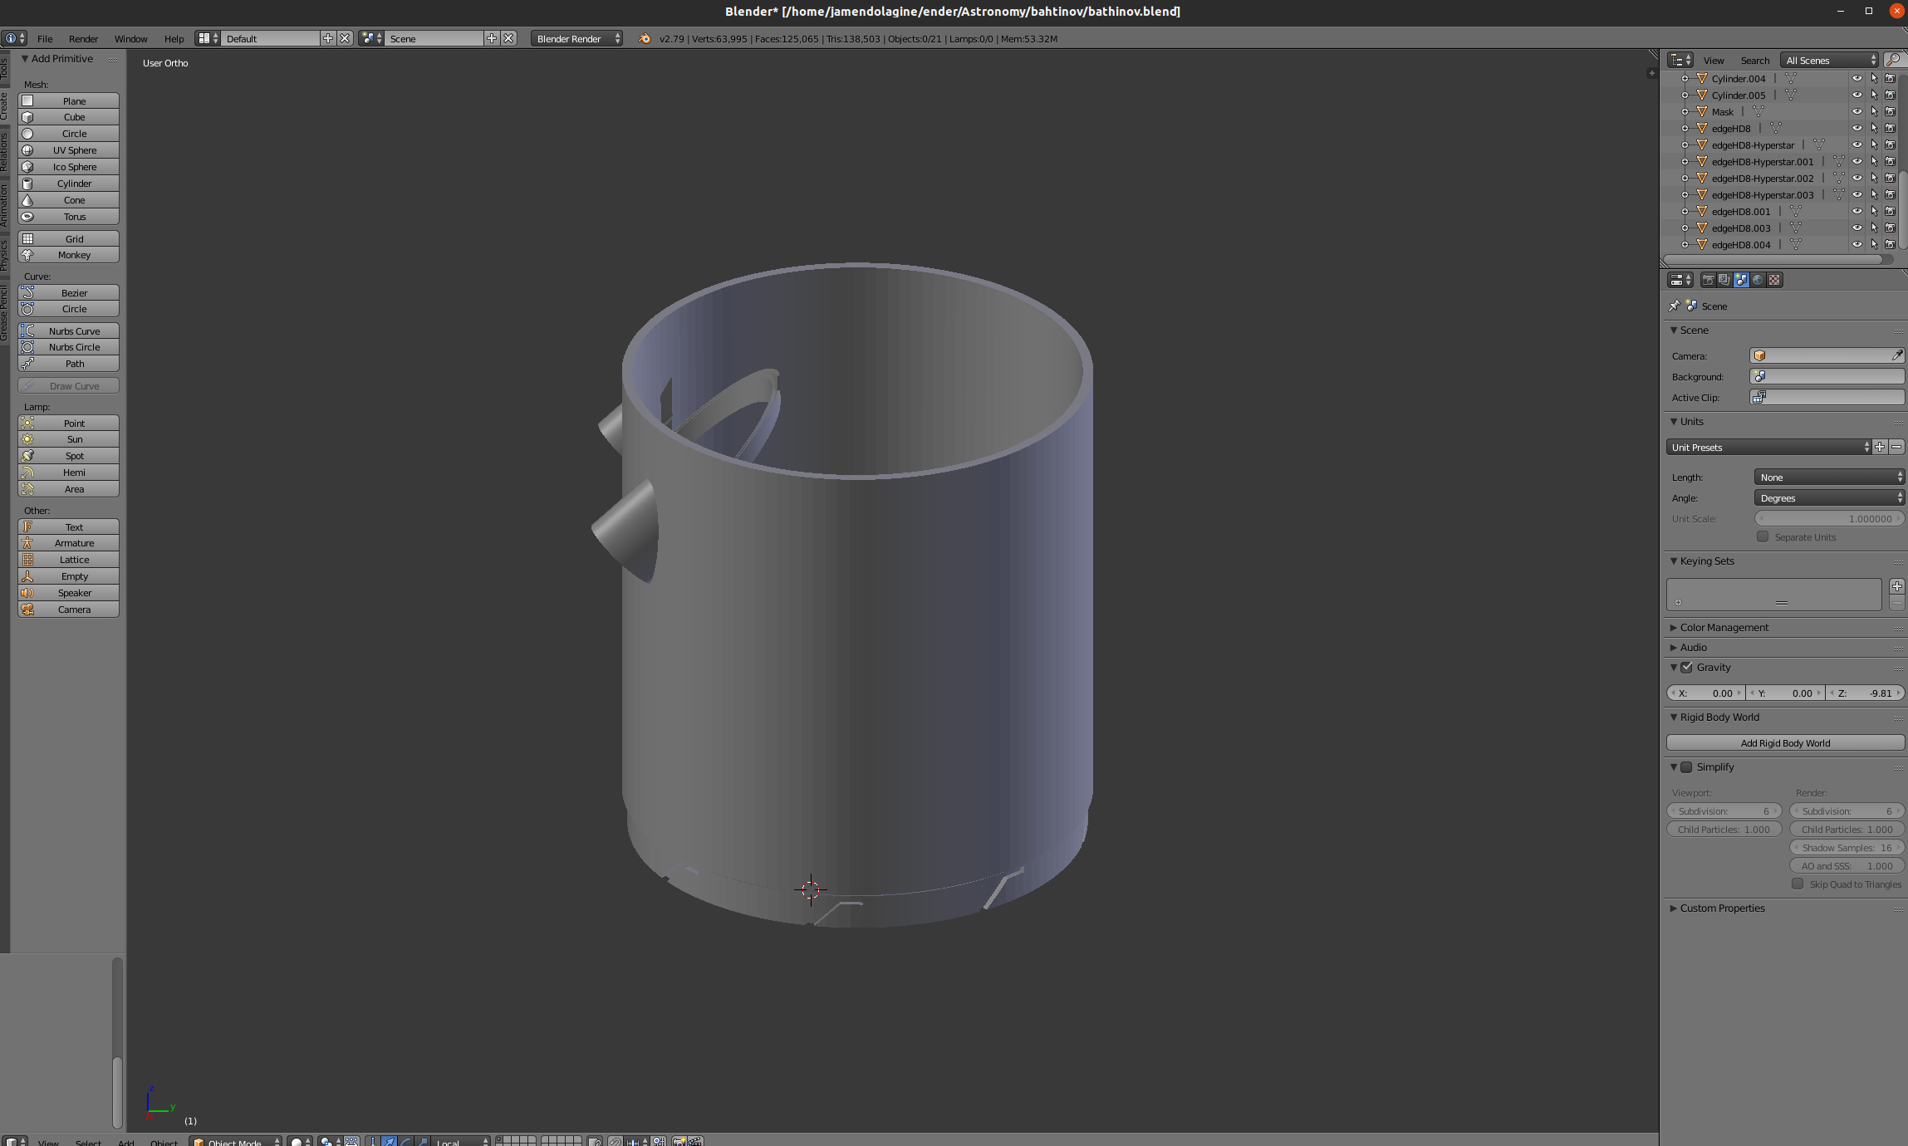Add a new unit preset with plus button
The width and height of the screenshot is (1908, 1146).
point(1880,447)
